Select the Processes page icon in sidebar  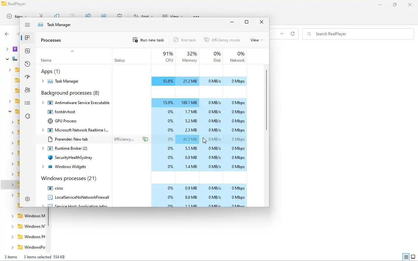coord(27,38)
